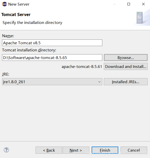Maximize the New Server window
150x158 pixels.
coord(129,4)
